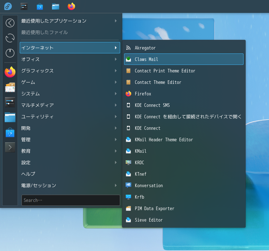Open Discover store icon in top panel
The height and width of the screenshot is (251, 269).
40,6
